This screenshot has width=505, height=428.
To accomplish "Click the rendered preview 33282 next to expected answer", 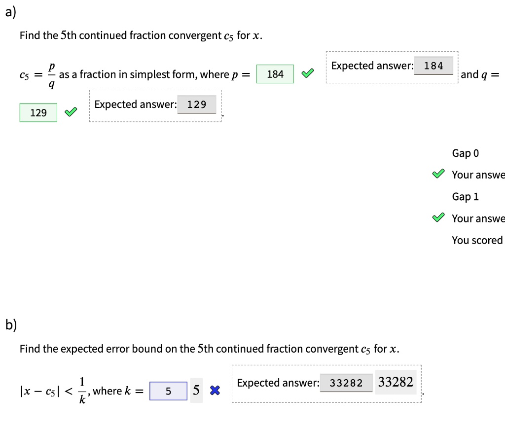I will [396, 382].
